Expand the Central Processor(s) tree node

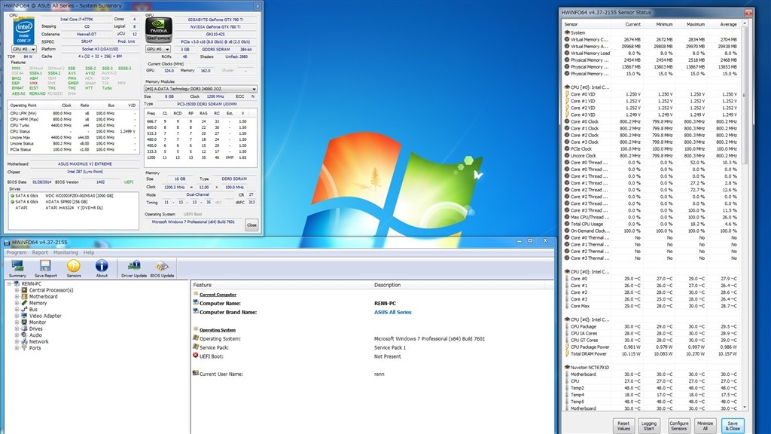[17, 290]
